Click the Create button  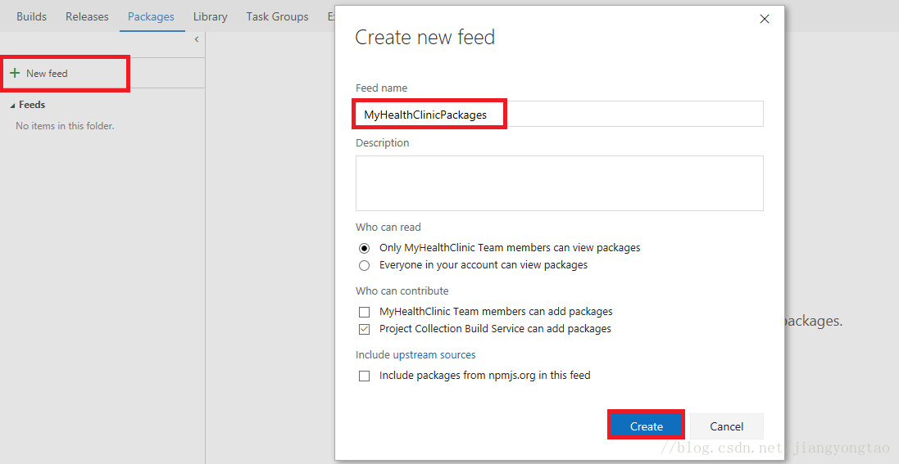(646, 426)
